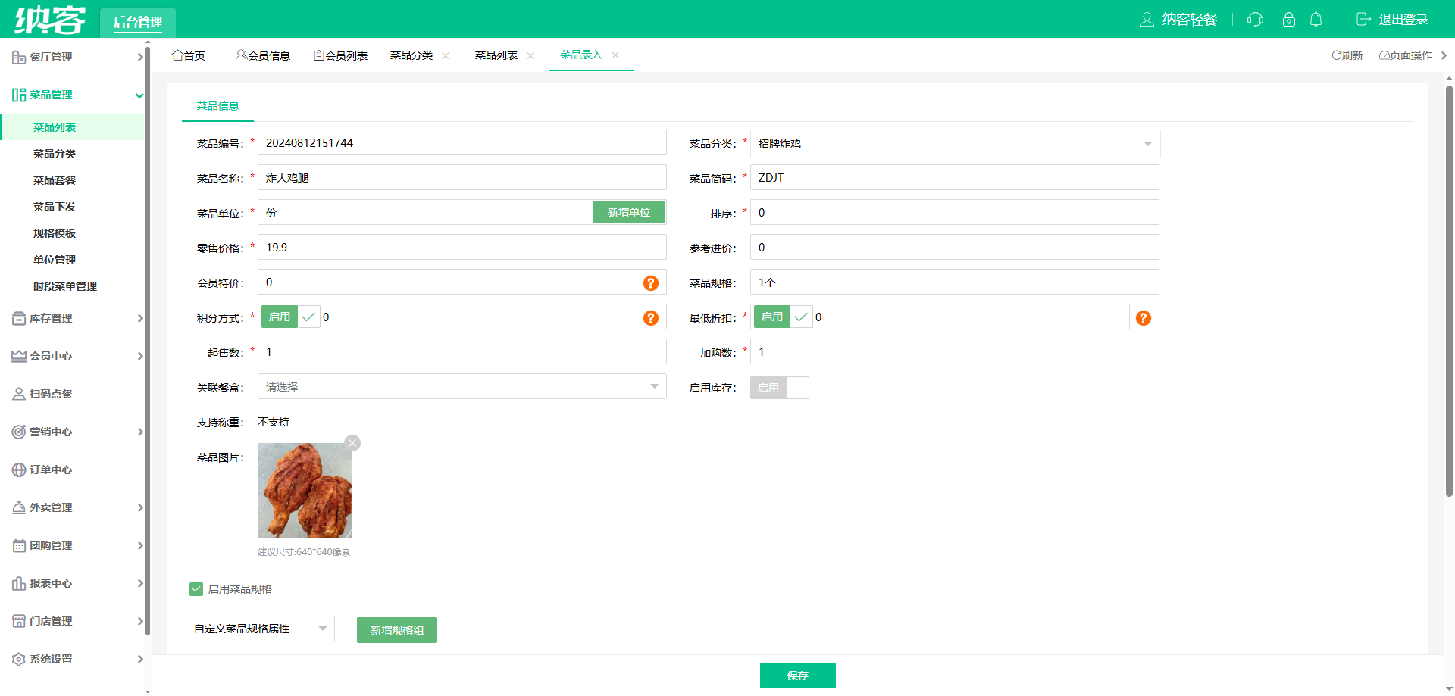This screenshot has width=1455, height=696.
Task: Click 保存 button
Action: pyautogui.click(x=798, y=676)
